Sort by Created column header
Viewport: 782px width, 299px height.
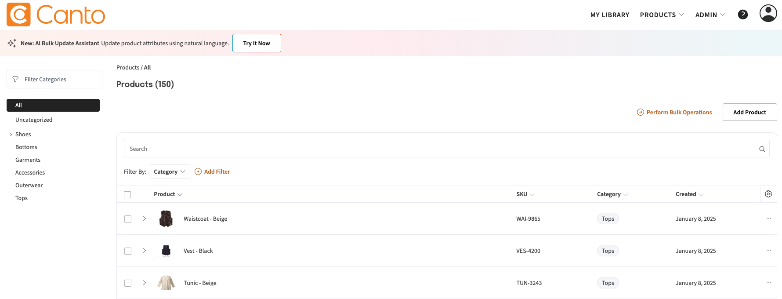[x=689, y=194]
